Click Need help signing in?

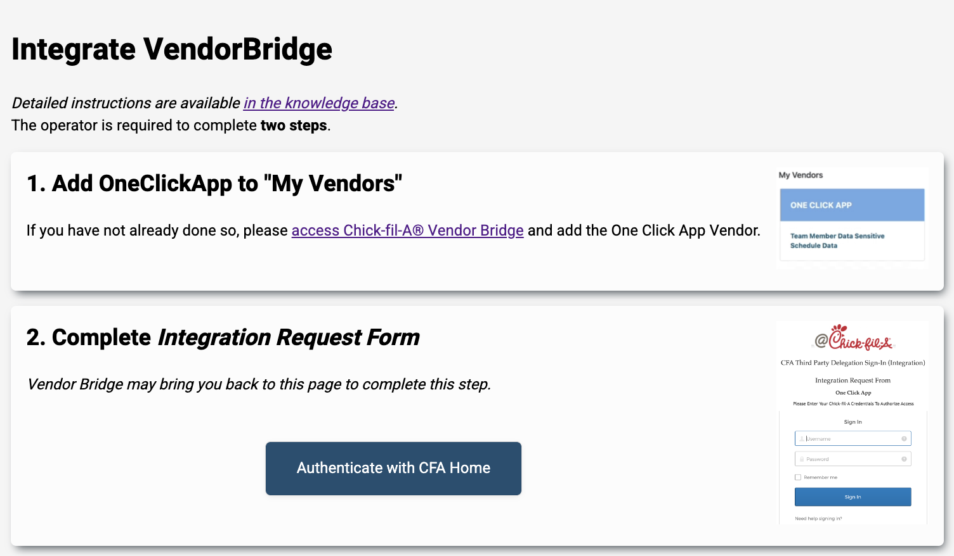[818, 518]
